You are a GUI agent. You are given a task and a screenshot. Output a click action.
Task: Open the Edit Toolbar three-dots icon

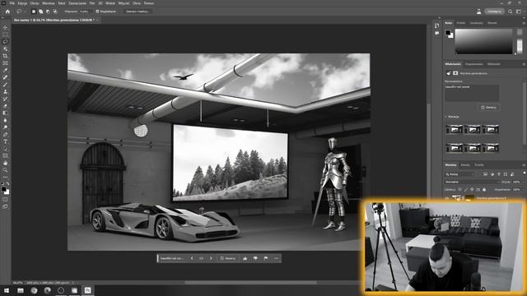5,177
